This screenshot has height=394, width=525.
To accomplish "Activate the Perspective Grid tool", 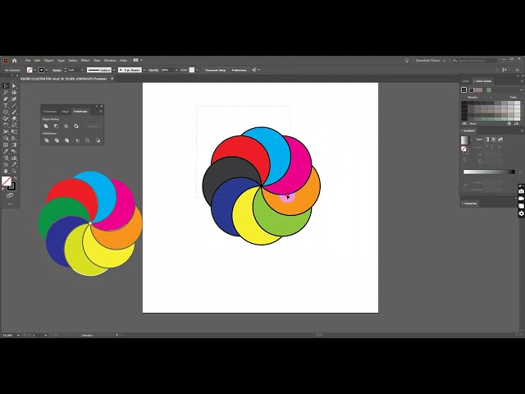I will (14, 139).
